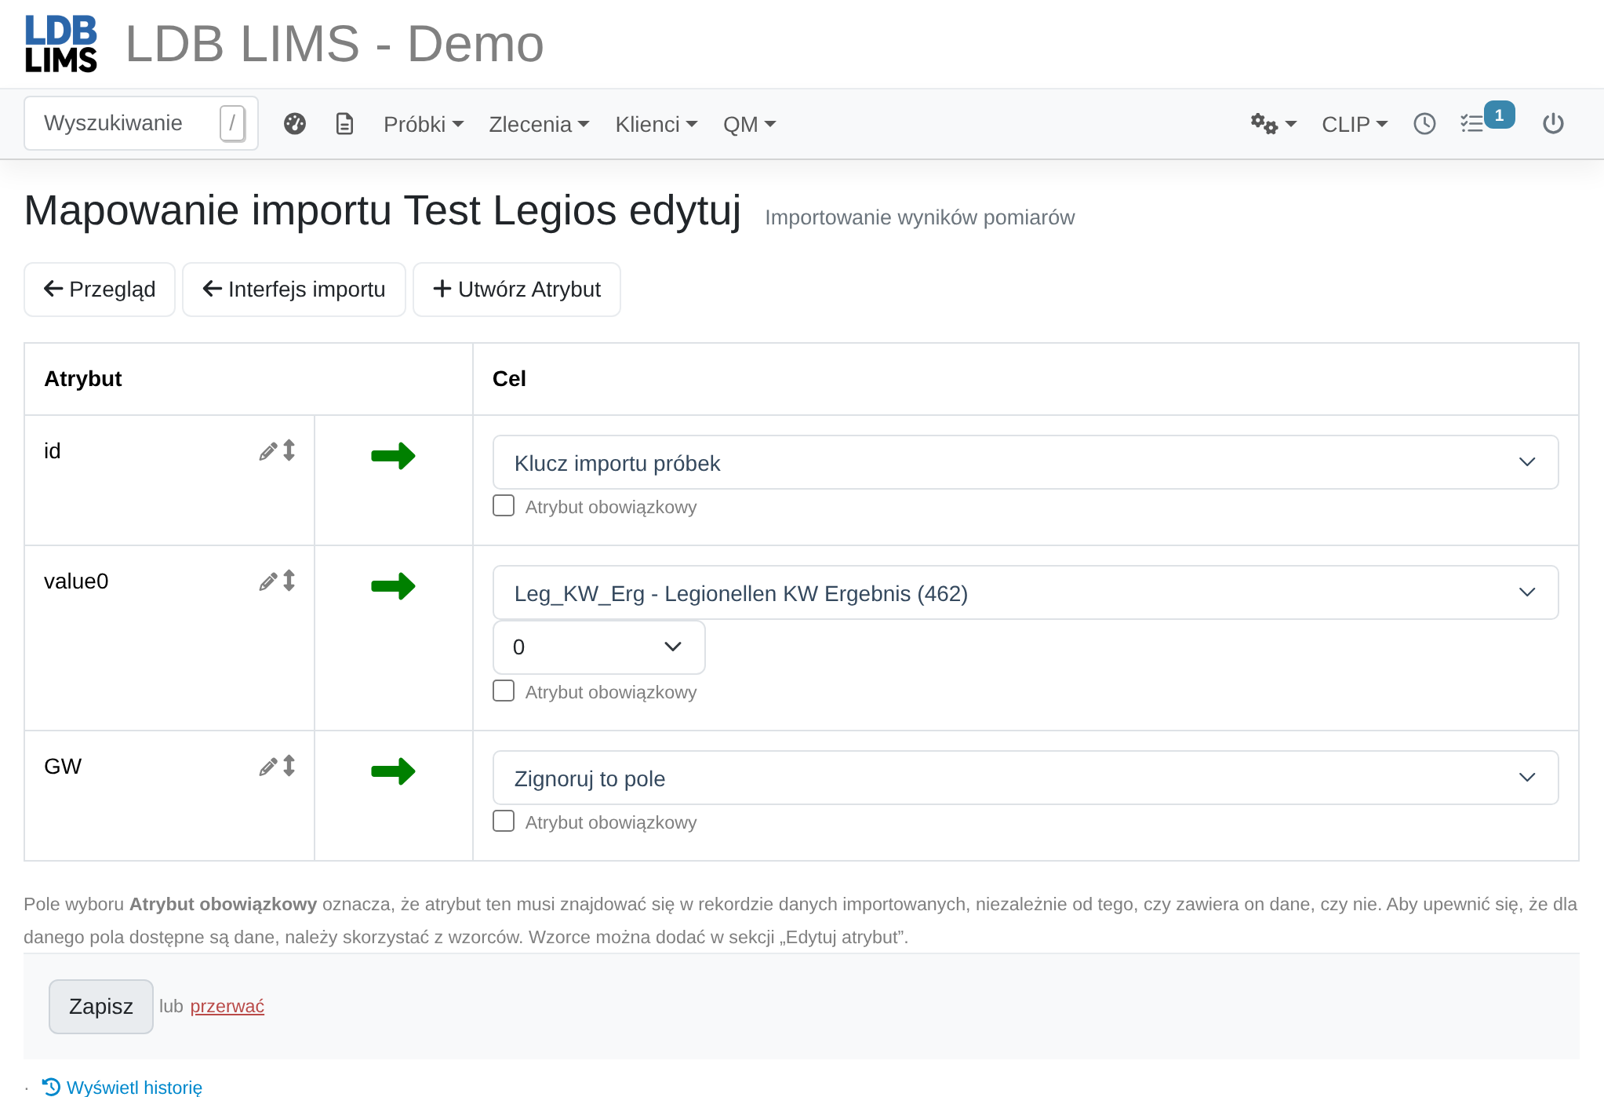Open the clock history icon
Screen dimensions: 1604x1097
click(x=1424, y=124)
